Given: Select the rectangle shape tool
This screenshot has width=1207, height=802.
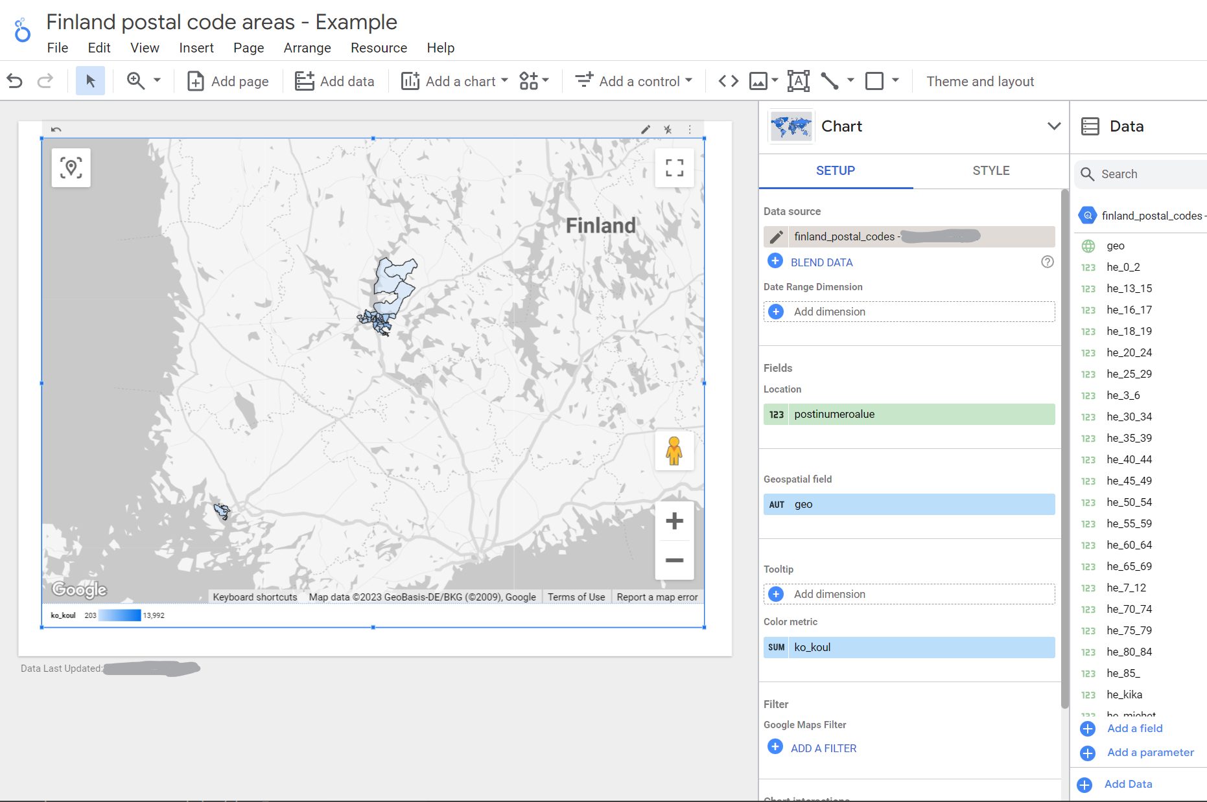Looking at the screenshot, I should click(874, 81).
